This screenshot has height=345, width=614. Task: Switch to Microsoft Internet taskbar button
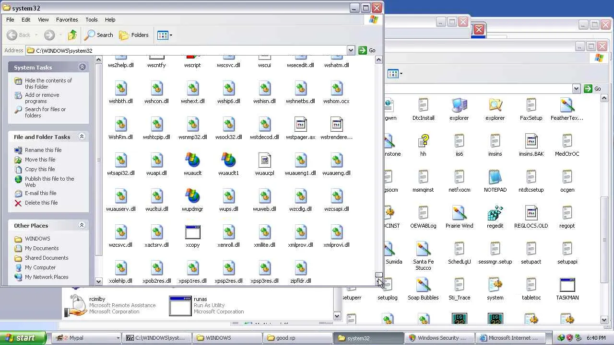pos(511,338)
